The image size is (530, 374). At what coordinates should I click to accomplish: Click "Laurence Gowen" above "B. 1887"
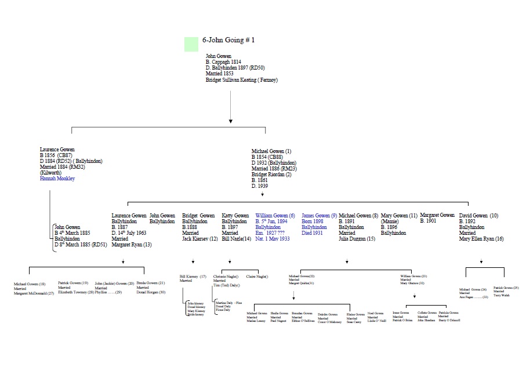click(x=129, y=216)
